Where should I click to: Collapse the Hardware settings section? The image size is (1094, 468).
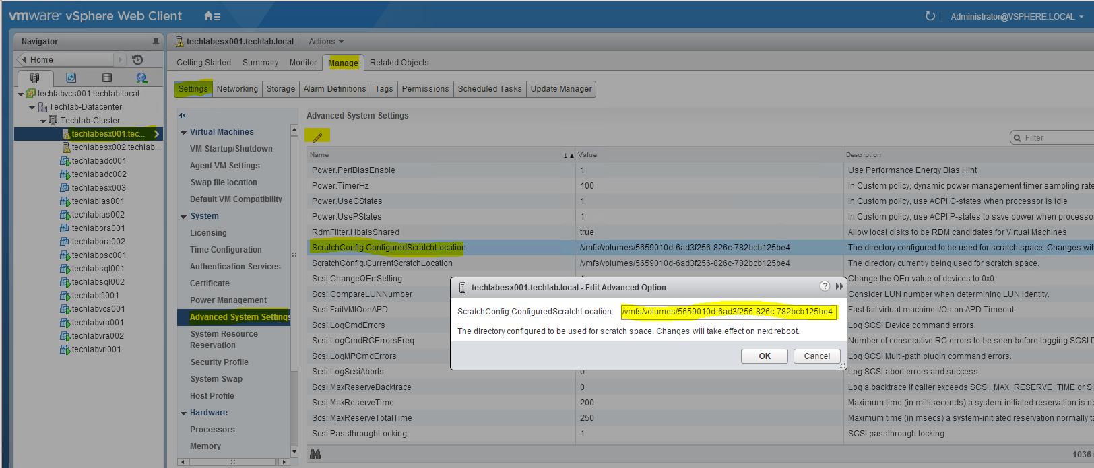click(x=183, y=413)
